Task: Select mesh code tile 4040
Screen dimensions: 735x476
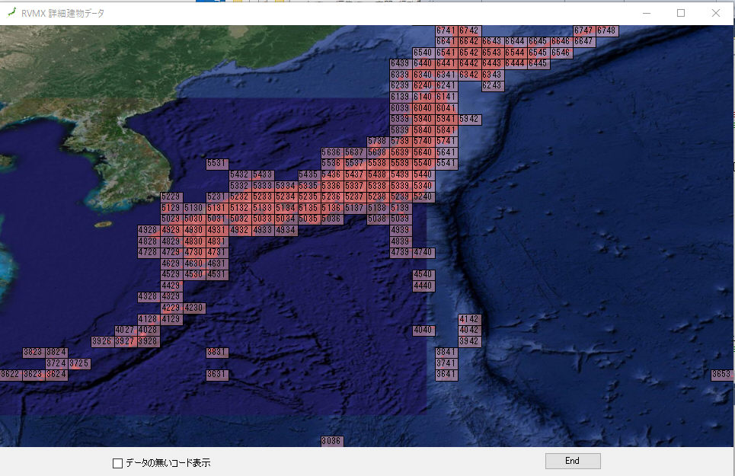Action: 423,331
